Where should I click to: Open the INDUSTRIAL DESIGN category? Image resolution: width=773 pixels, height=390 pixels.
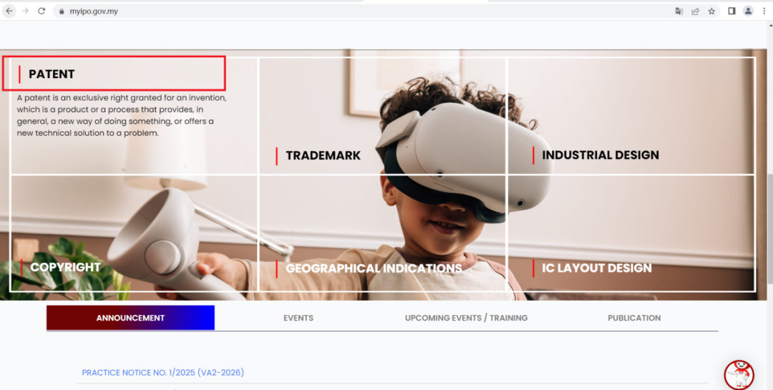coord(601,155)
